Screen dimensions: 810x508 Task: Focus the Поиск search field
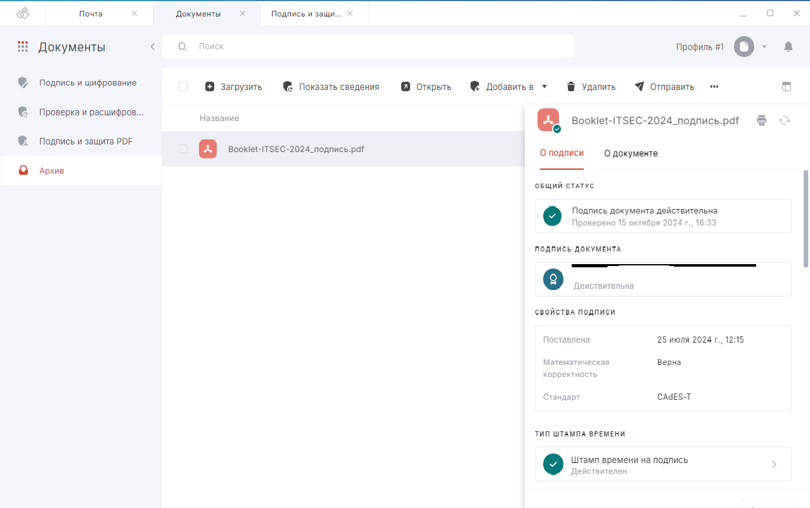coord(368,47)
